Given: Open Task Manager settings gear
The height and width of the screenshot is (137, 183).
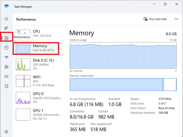Looking at the screenshot, I should (x=6, y=132).
